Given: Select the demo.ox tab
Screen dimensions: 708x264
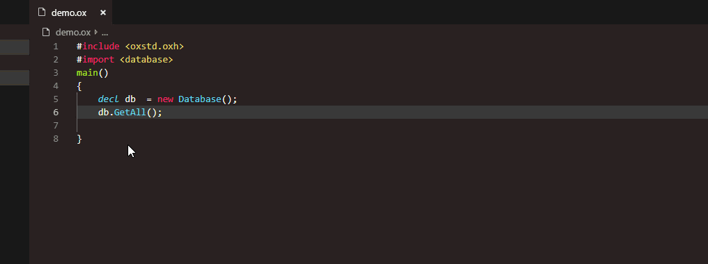Looking at the screenshot, I should click(71, 13).
